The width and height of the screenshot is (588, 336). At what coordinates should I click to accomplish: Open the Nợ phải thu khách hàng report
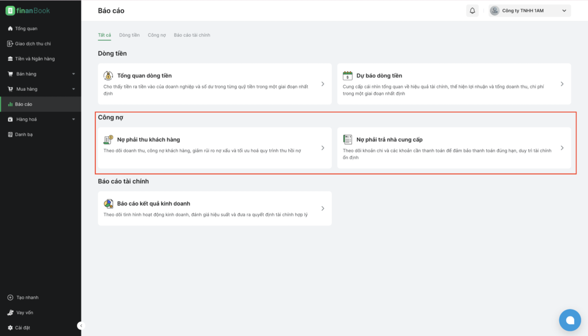(x=215, y=148)
